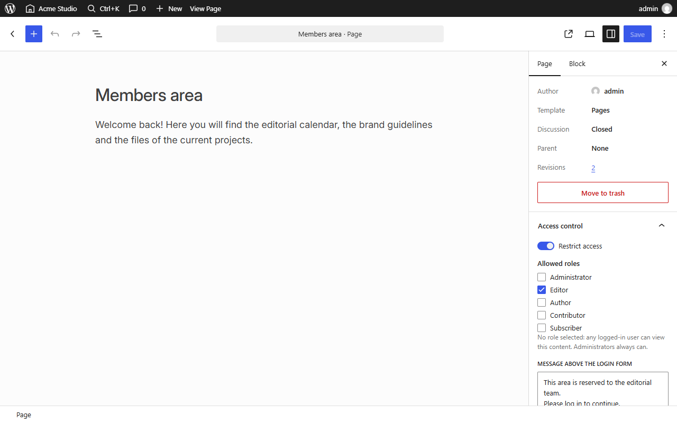
Task: Redo the last undone change
Action: (76, 34)
